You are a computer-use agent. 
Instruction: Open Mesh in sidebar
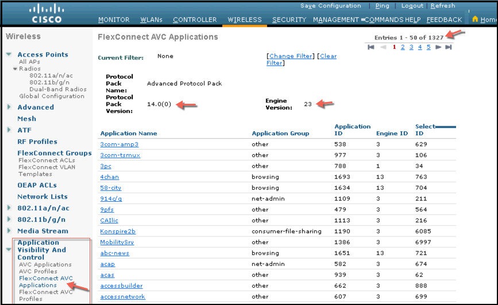(26, 119)
